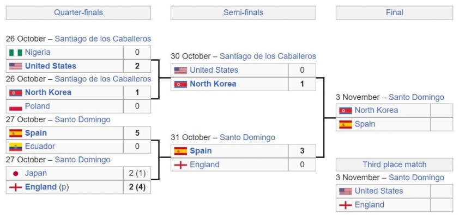Click the England flag in semi-finals
Screen dimensions: 459x215
pos(180,165)
